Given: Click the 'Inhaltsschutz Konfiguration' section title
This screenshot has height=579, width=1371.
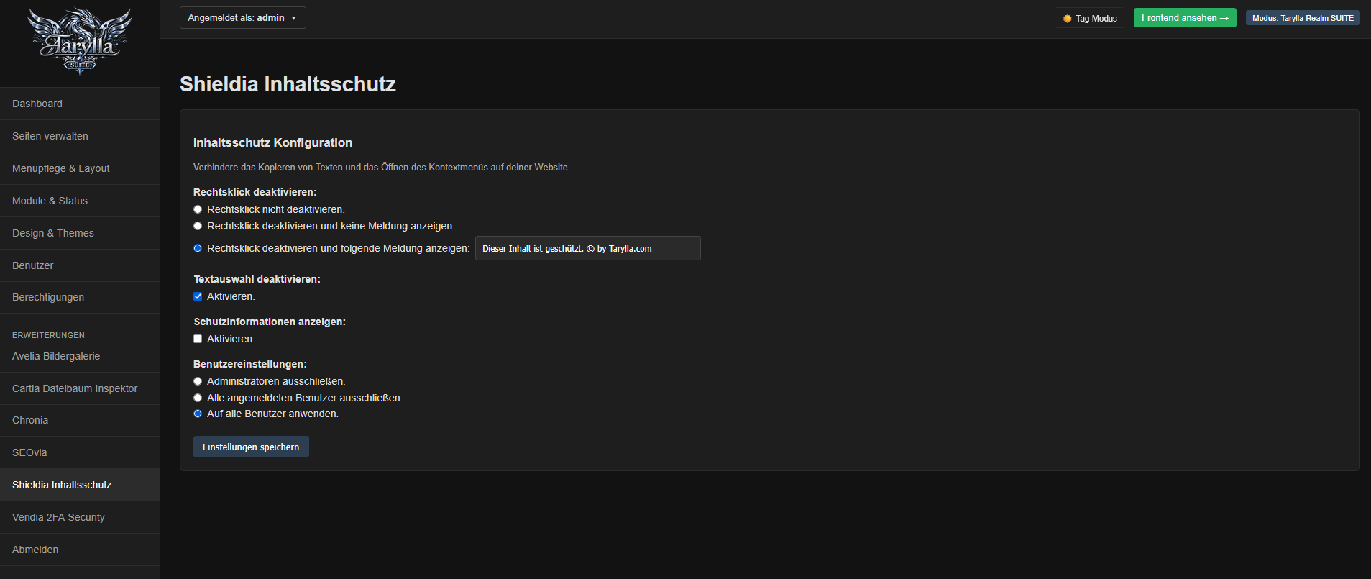Looking at the screenshot, I should [272, 142].
